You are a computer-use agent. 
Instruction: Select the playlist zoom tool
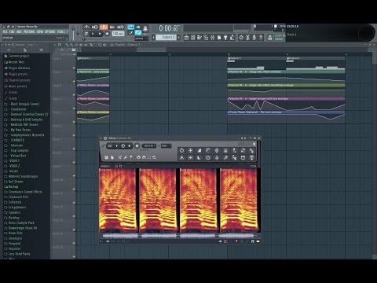click(x=100, y=45)
